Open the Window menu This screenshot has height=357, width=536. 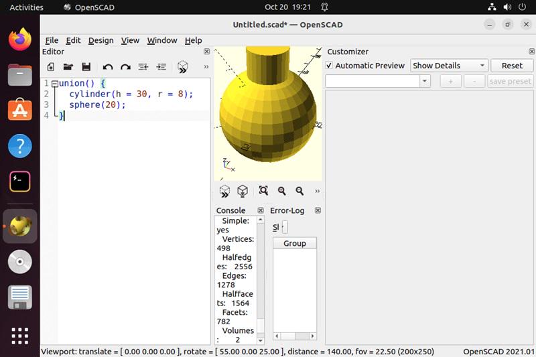162,40
